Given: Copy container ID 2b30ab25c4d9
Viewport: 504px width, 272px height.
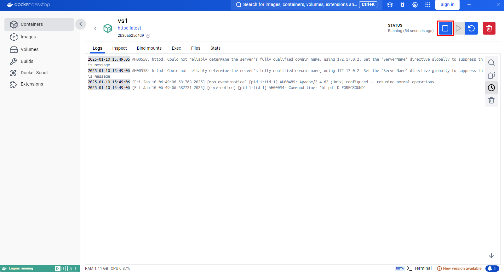Looking at the screenshot, I should point(148,36).
